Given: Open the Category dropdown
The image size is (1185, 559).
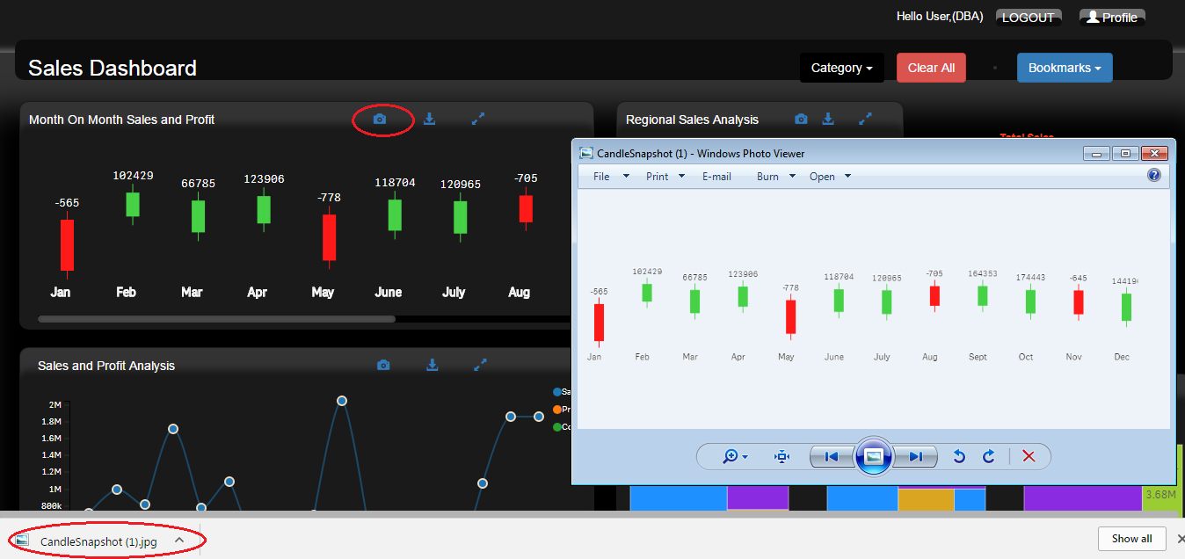Looking at the screenshot, I should point(841,68).
